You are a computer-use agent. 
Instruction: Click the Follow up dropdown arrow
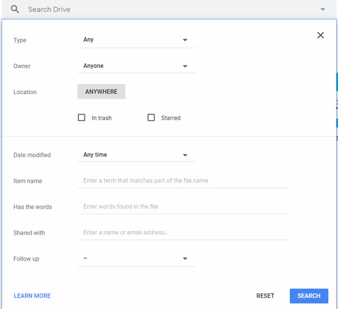(185, 258)
